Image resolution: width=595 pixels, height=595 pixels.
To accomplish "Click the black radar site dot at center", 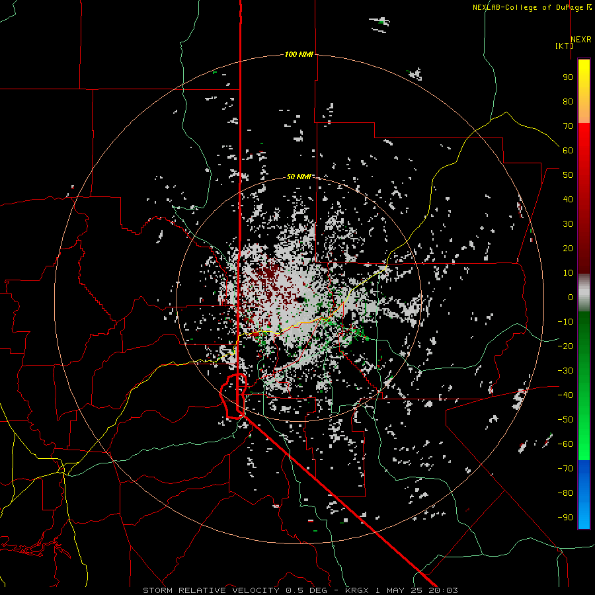I will [x=300, y=299].
